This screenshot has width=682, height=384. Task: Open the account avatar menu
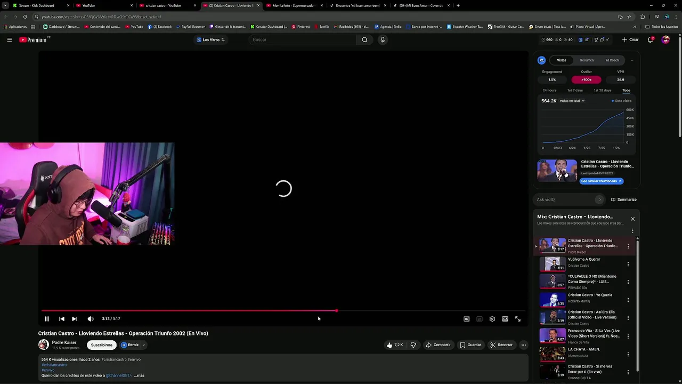tap(665, 39)
